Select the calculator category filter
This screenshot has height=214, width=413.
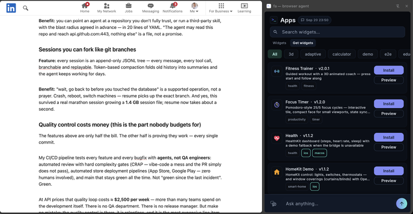[x=341, y=54]
